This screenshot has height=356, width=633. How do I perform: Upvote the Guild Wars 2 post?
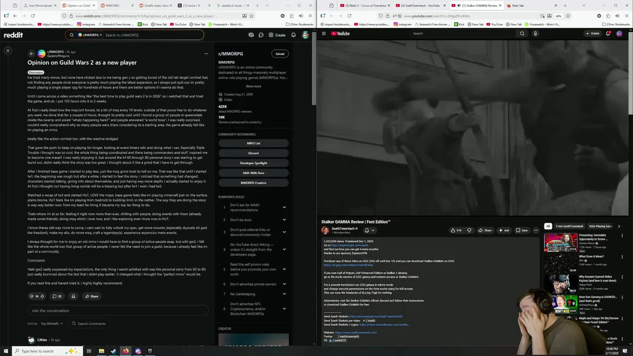click(x=32, y=296)
